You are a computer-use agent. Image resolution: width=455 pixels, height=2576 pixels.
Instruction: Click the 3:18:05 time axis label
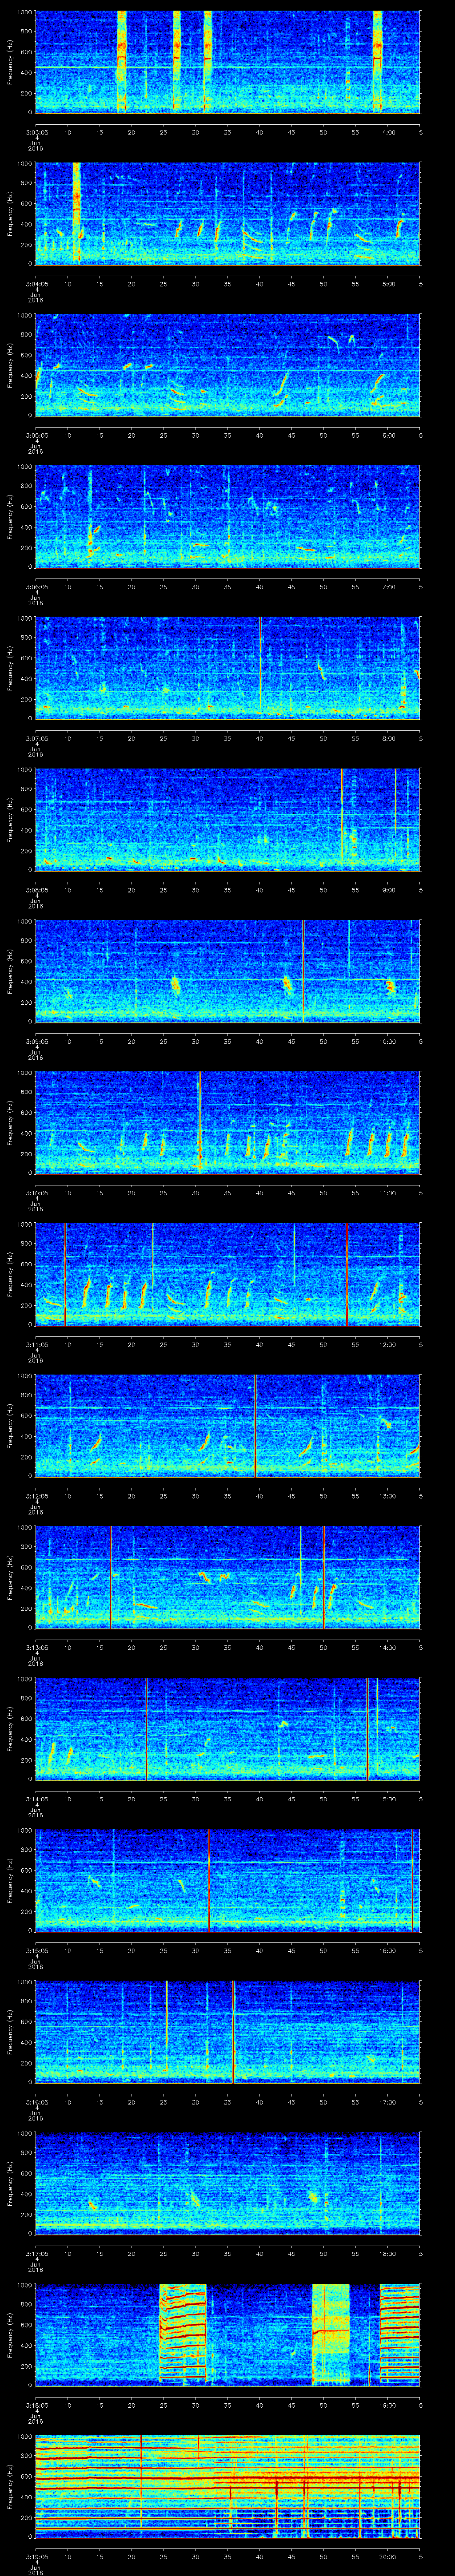click(x=36, y=2405)
